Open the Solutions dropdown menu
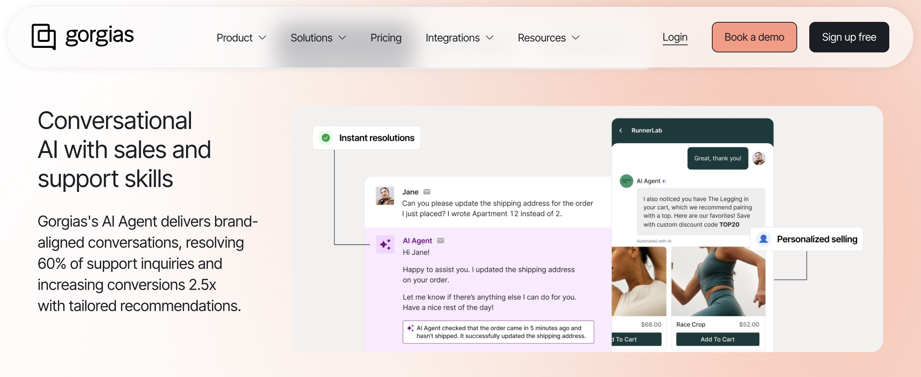 [318, 38]
